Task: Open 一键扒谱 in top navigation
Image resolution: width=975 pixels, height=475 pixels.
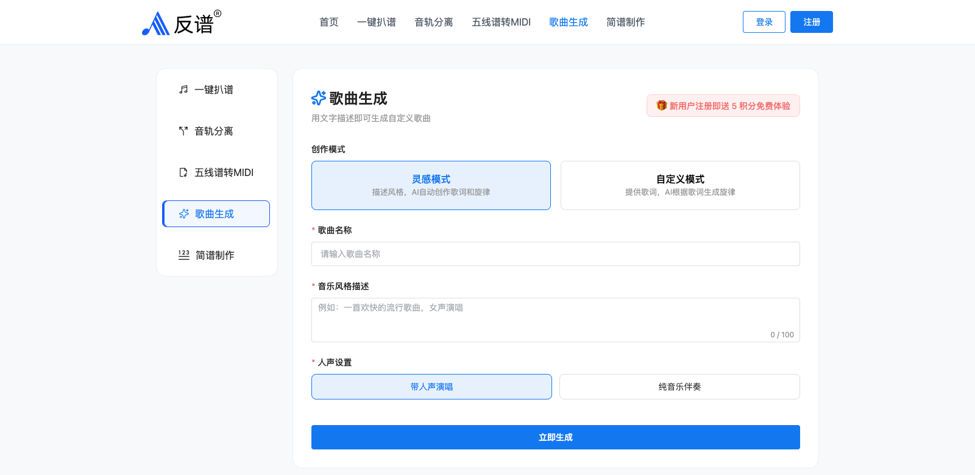Action: [377, 22]
